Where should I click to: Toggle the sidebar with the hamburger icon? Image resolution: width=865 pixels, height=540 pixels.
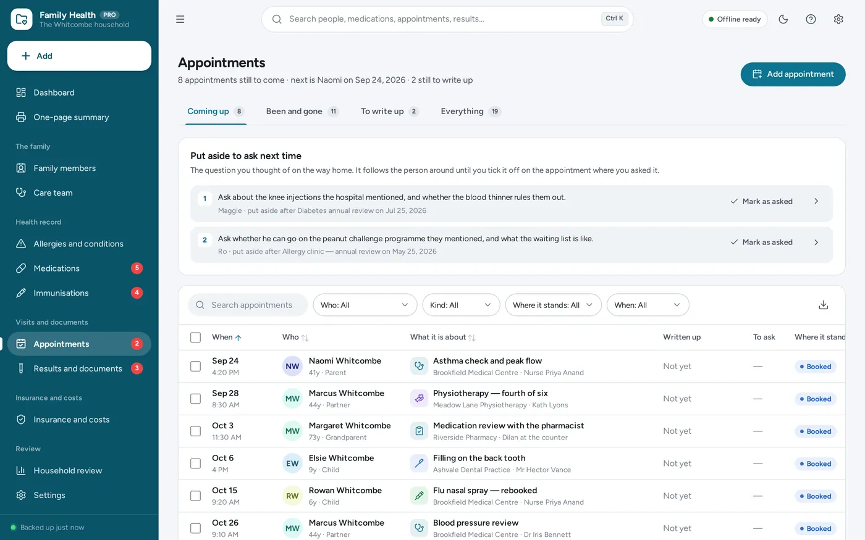pos(180,19)
